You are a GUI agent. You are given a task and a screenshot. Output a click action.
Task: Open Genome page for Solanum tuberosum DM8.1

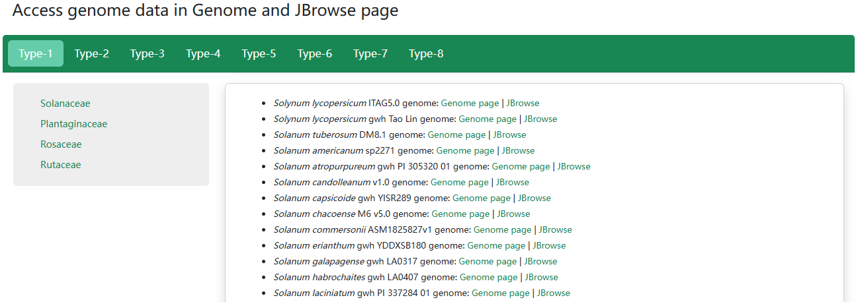click(456, 135)
